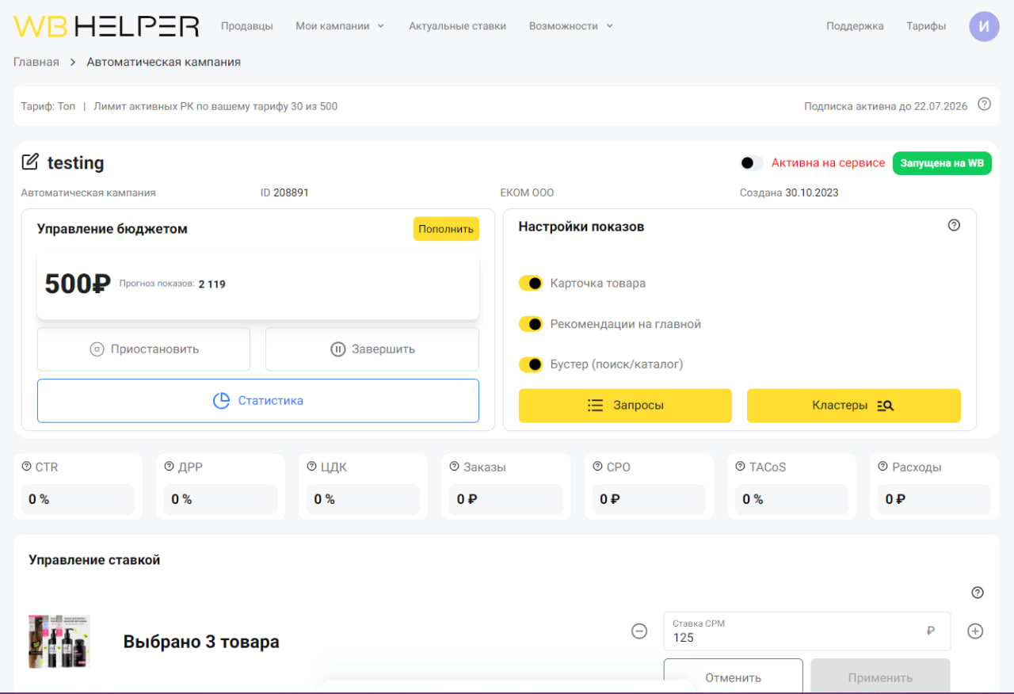
Task: Disable the Карточка товара toggle
Action: (x=531, y=283)
